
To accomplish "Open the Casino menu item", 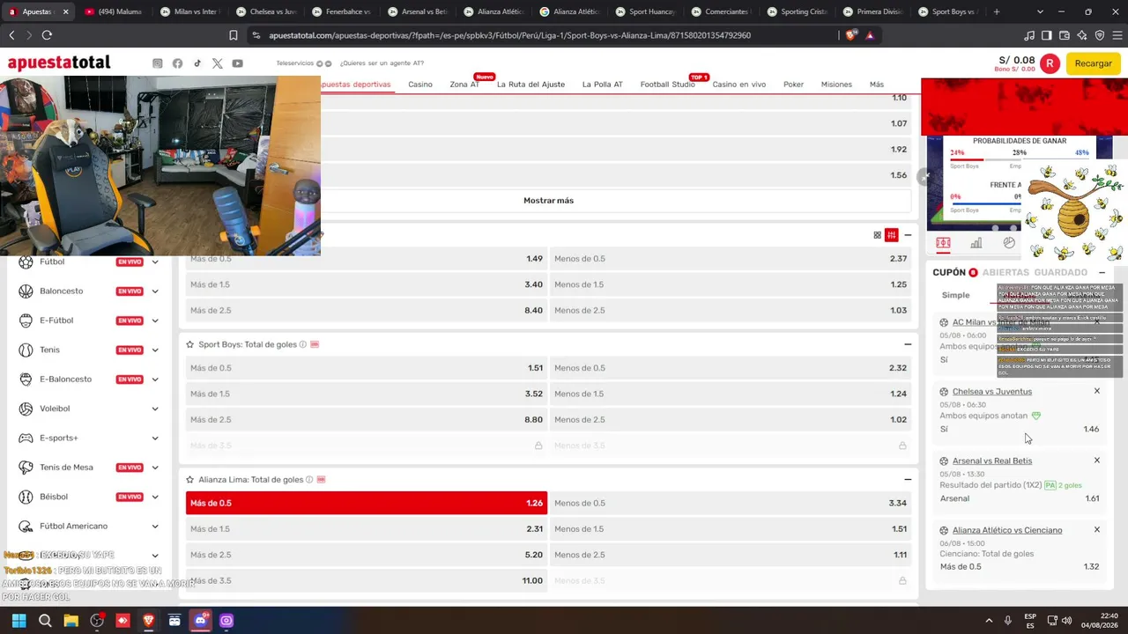I will (420, 85).
